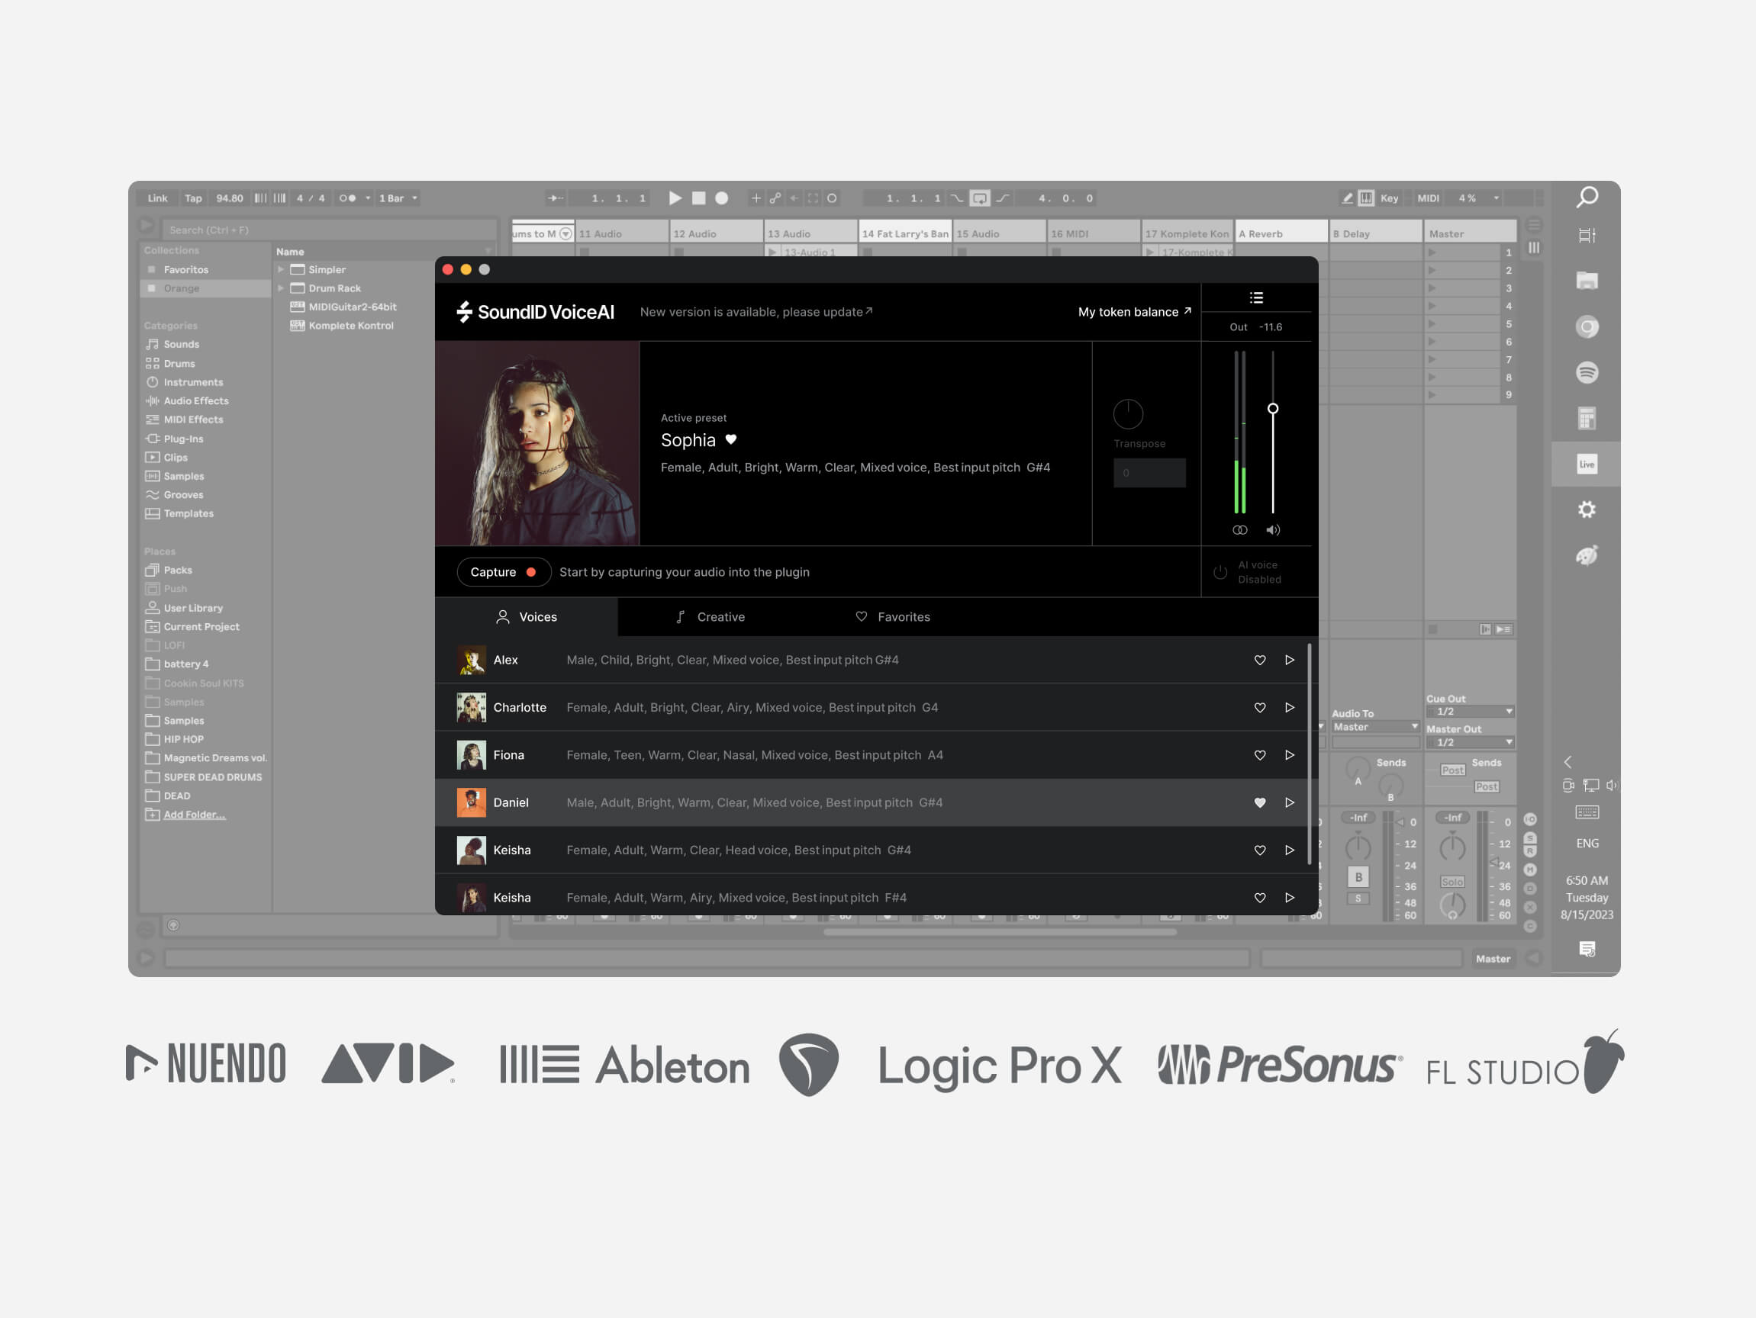
Task: Open the Drums category
Action: (179, 363)
